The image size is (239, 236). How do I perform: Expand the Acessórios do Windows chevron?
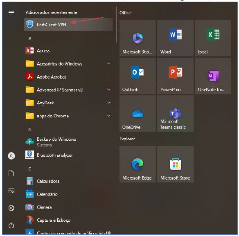(109, 63)
